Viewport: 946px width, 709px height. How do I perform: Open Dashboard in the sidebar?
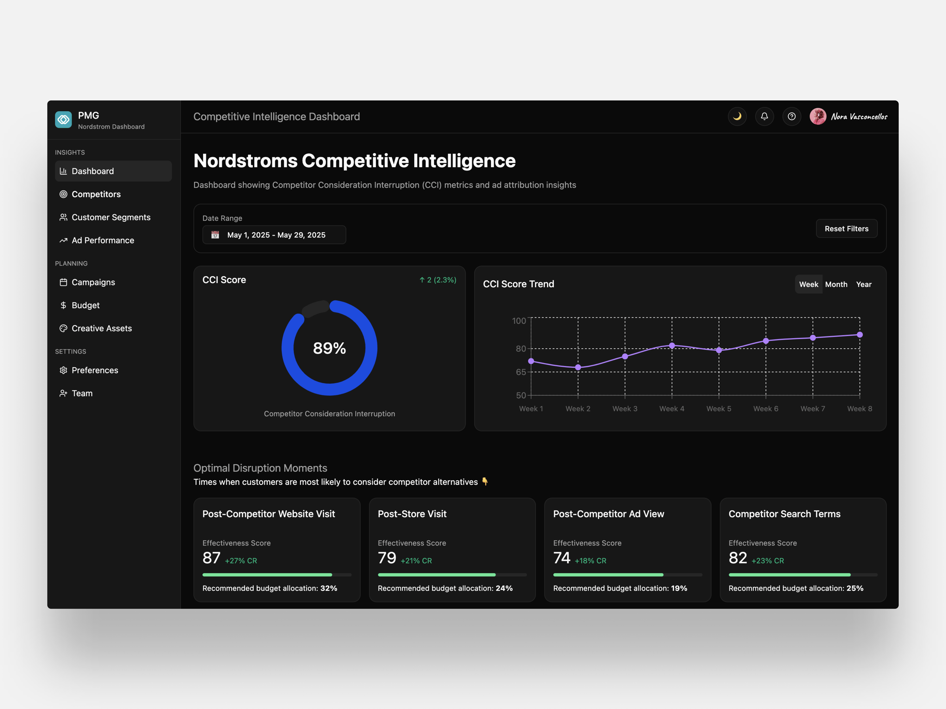pyautogui.click(x=113, y=171)
